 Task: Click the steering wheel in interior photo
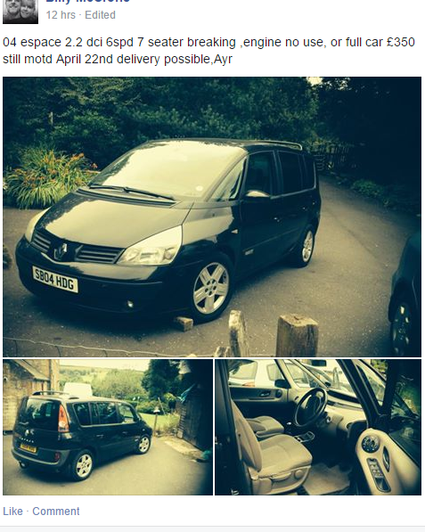coord(311,407)
